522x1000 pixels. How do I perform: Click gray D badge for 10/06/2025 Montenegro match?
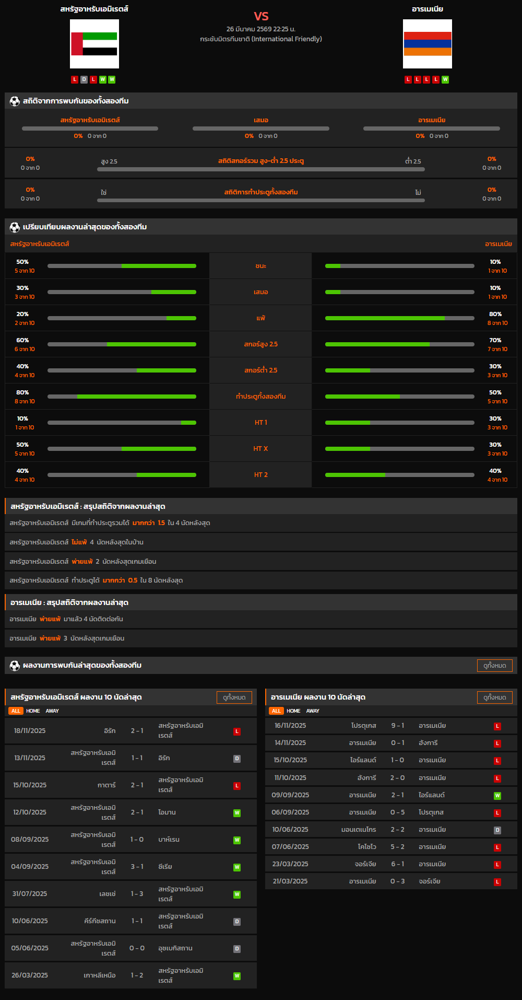click(x=497, y=830)
